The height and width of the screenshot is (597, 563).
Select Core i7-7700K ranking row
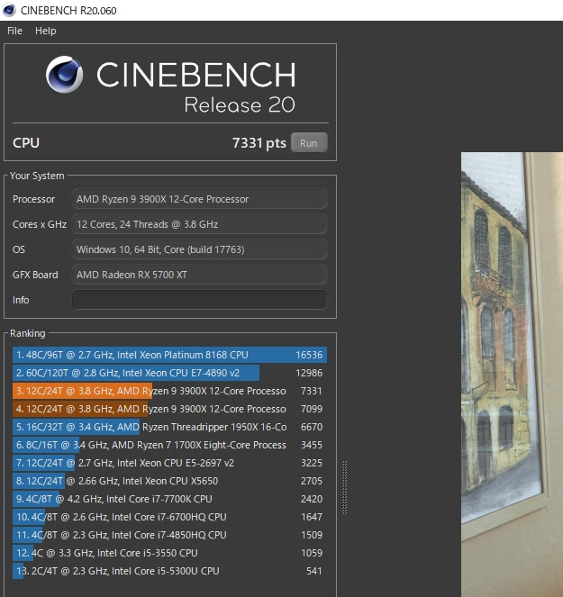point(169,499)
